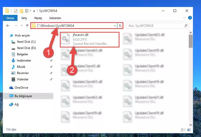
Task: Open Resimler in the sidebar
Action: [23, 73]
